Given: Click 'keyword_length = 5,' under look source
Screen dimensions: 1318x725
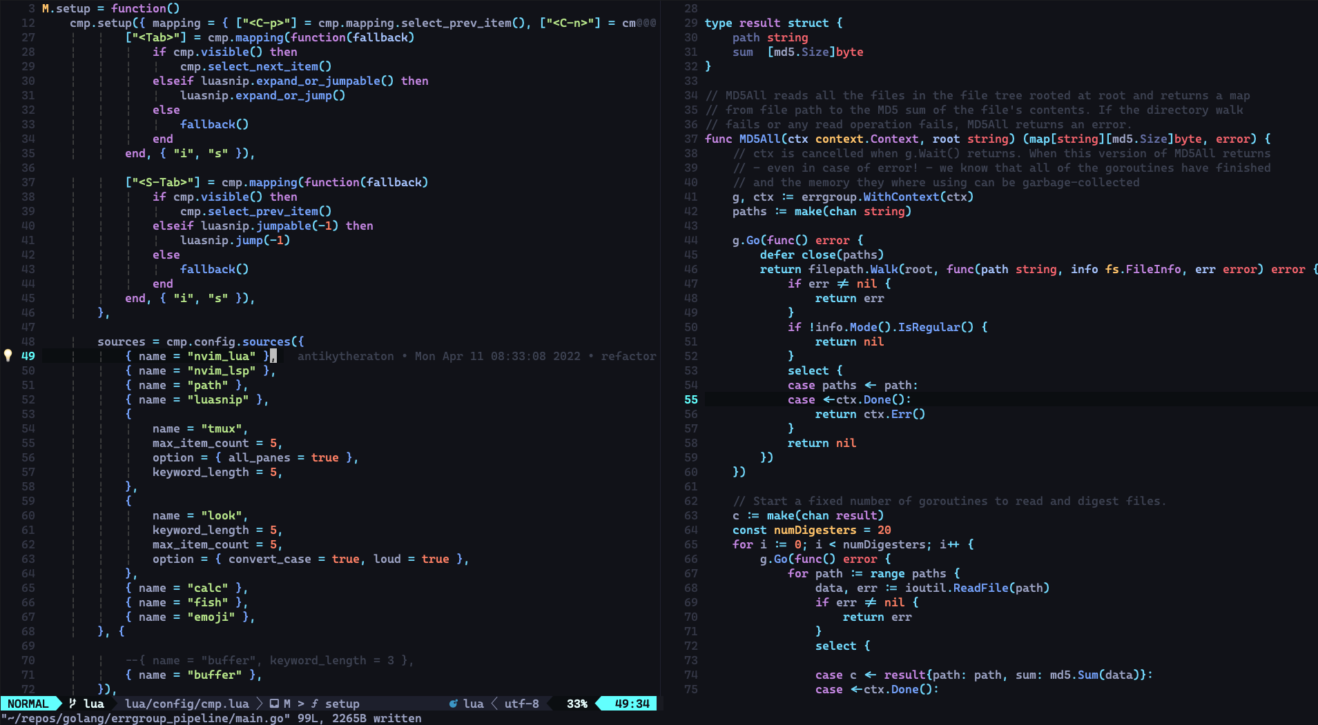Looking at the screenshot, I should [218, 530].
